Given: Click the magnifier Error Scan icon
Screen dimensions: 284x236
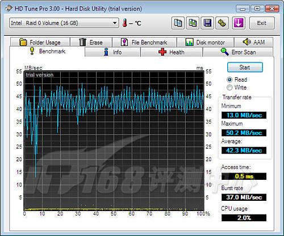Looking at the screenshot, I should coord(224,52).
